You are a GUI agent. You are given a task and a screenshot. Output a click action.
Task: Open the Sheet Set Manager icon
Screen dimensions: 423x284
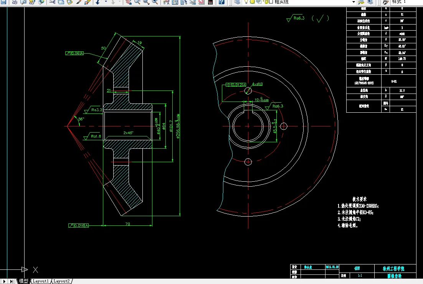pos(193,2)
